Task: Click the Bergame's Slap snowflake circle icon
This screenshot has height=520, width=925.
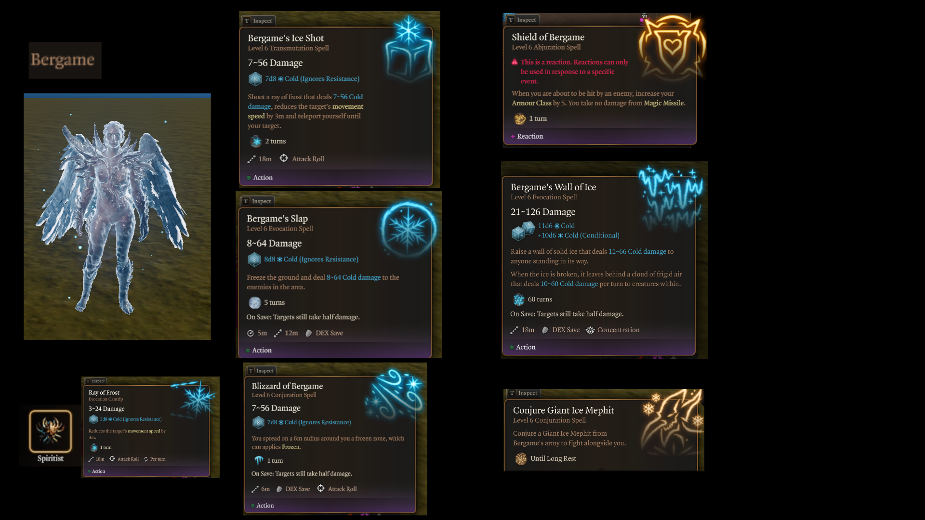Action: pos(409,229)
